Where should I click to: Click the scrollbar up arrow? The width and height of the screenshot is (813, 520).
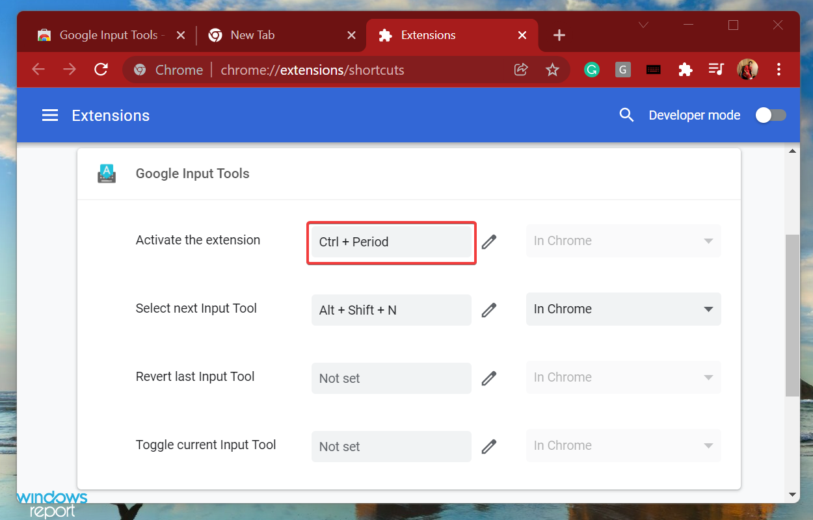[x=792, y=151]
